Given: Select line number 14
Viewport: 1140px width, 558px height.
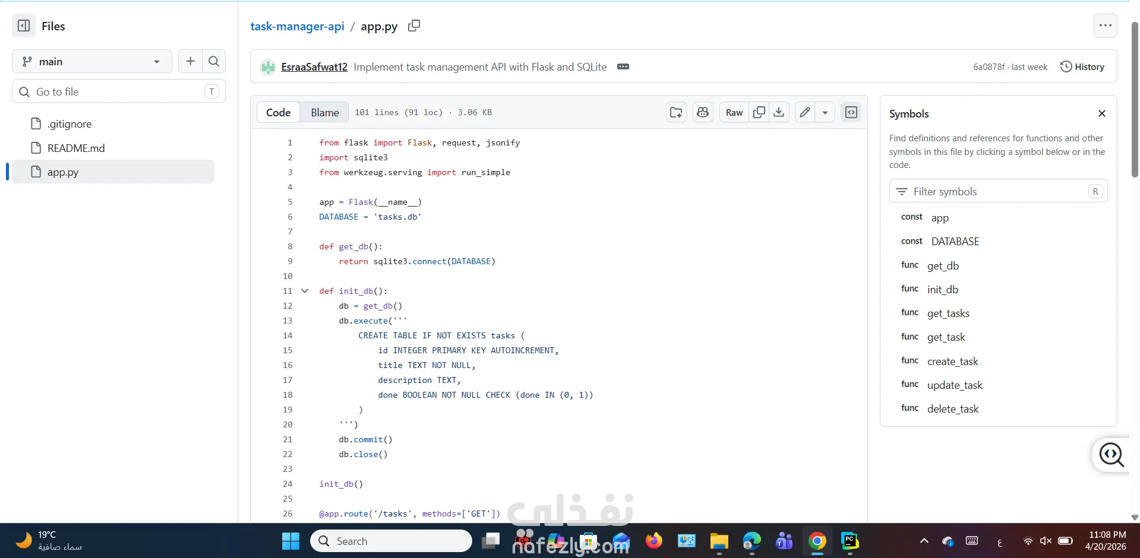Looking at the screenshot, I should click(288, 335).
